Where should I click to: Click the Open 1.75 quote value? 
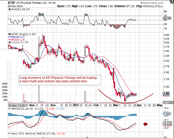click(64, 6)
